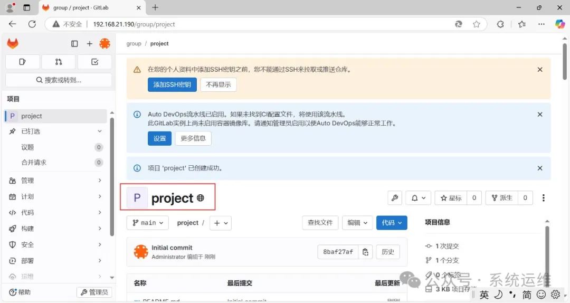The height and width of the screenshot is (303, 570).
Task: Click the Auto DevOps 设置 button
Action: (x=159, y=138)
